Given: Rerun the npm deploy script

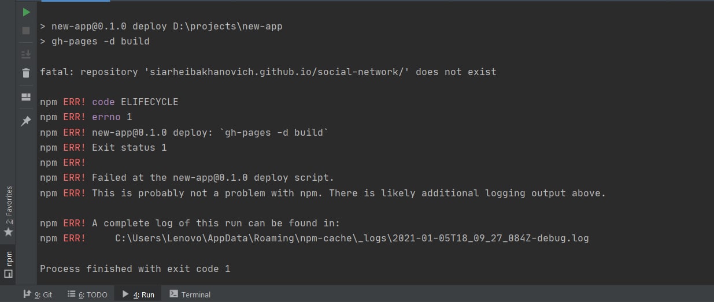Looking at the screenshot, I should (26, 12).
